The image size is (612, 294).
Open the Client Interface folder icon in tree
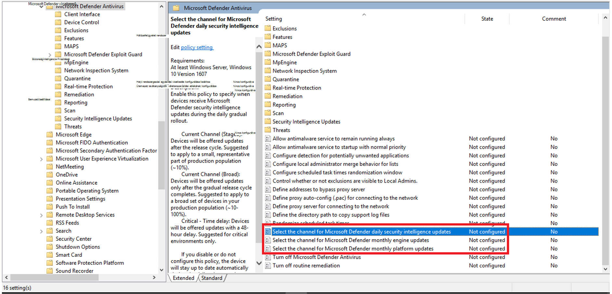pyautogui.click(x=58, y=14)
